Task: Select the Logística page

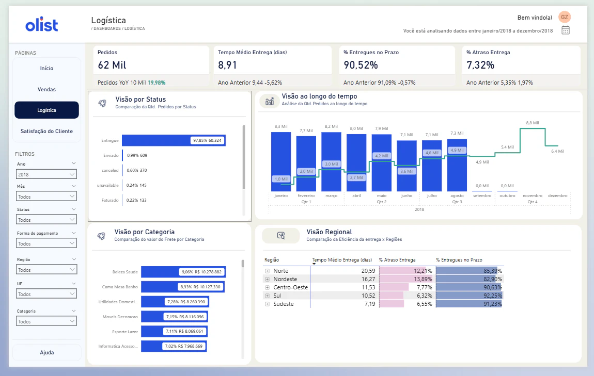Action: [46, 110]
